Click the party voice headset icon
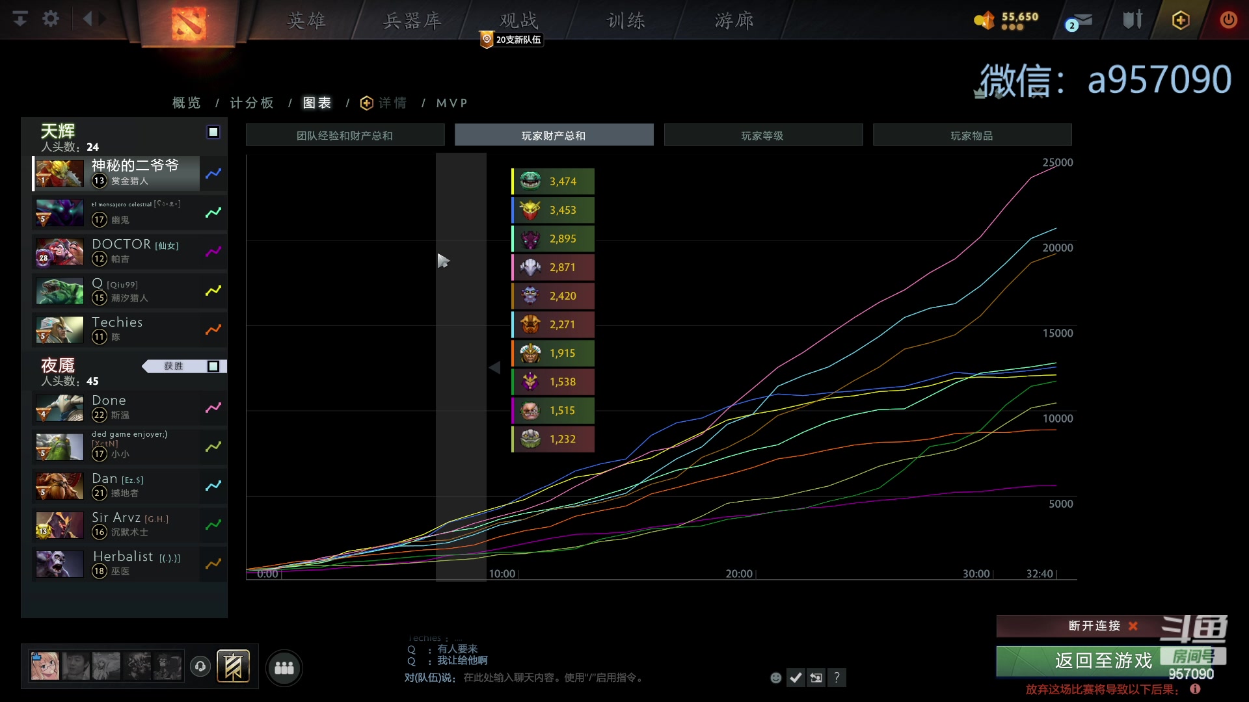1249x702 pixels. (x=200, y=666)
